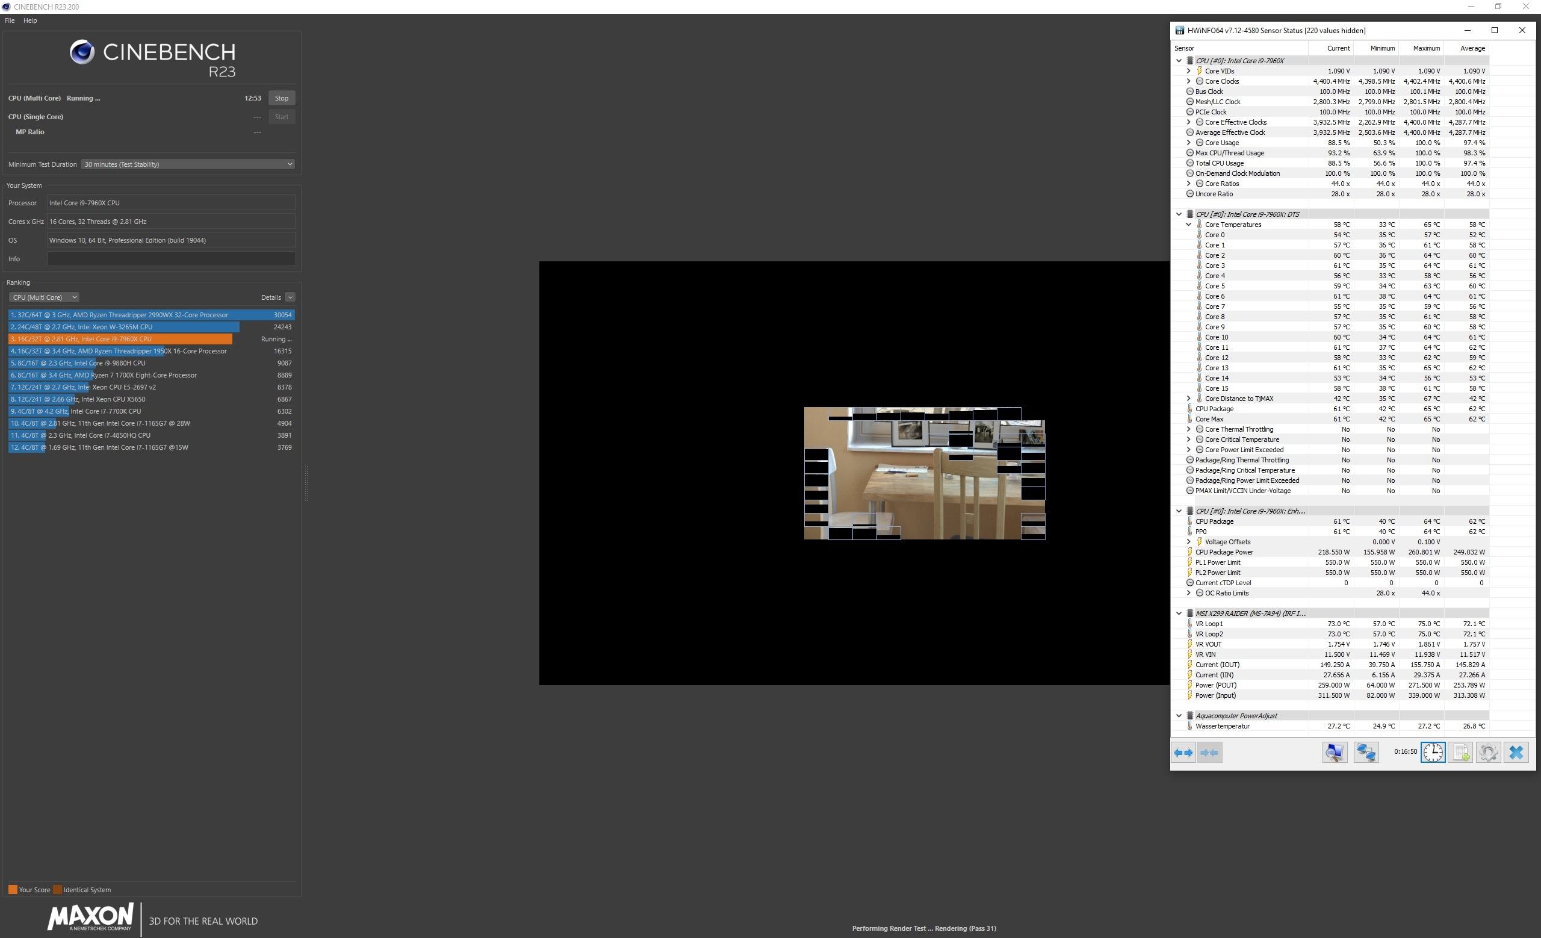Image resolution: width=1541 pixels, height=938 pixels.
Task: Maximize the HWiNFO64 window
Action: pos(1495,30)
